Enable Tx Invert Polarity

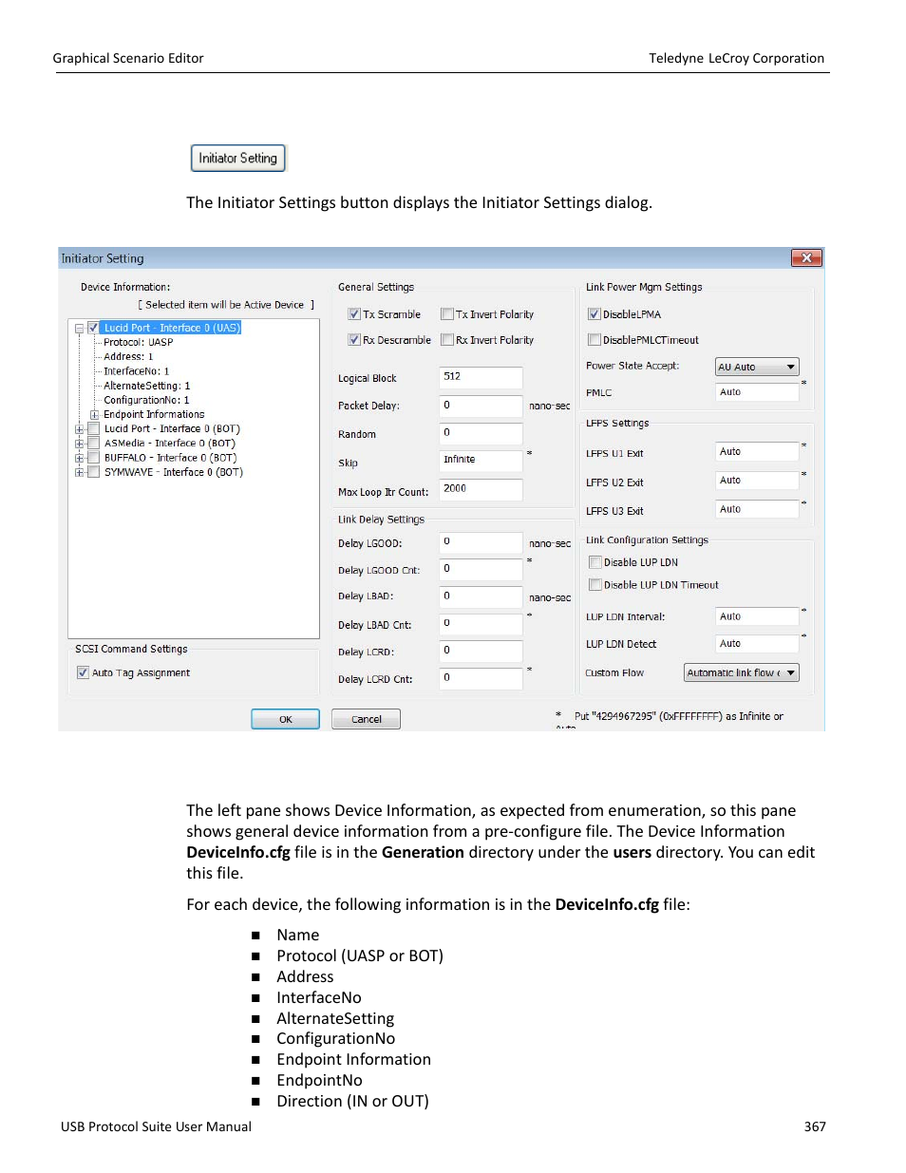click(x=446, y=314)
